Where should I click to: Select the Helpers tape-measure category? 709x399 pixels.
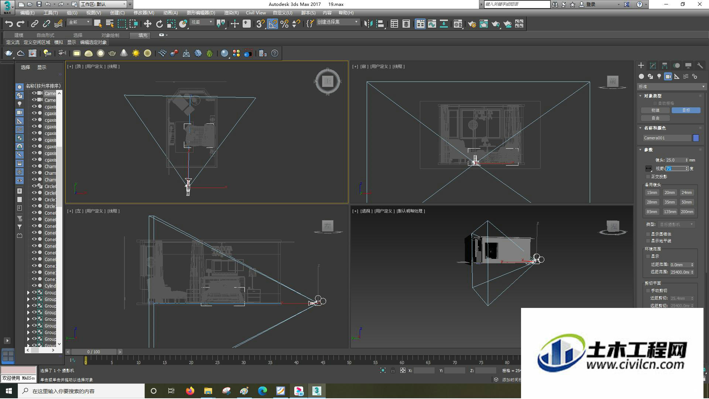677,76
